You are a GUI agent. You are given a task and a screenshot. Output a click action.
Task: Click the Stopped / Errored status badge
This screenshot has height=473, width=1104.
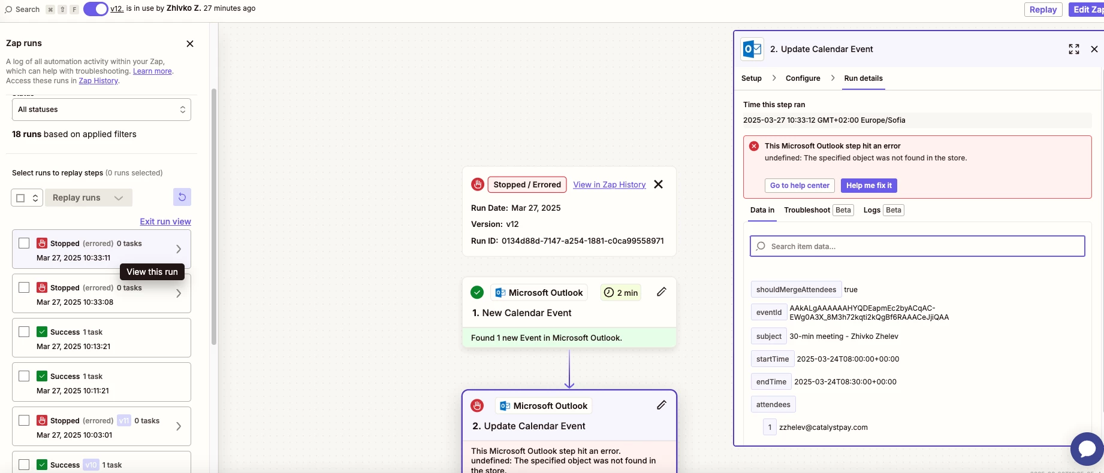[x=527, y=184]
